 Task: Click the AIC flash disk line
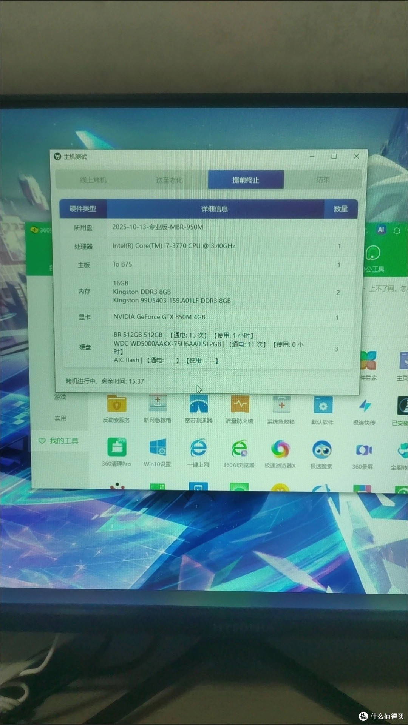[166, 360]
